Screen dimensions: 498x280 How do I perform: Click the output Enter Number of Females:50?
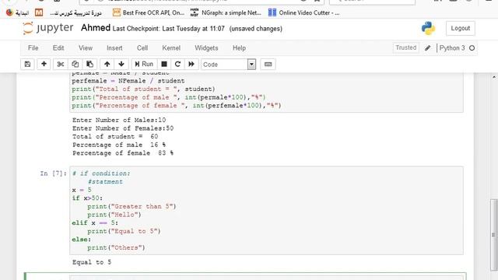(123, 128)
